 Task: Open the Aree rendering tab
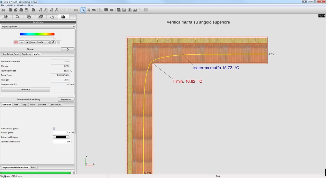tap(16, 105)
